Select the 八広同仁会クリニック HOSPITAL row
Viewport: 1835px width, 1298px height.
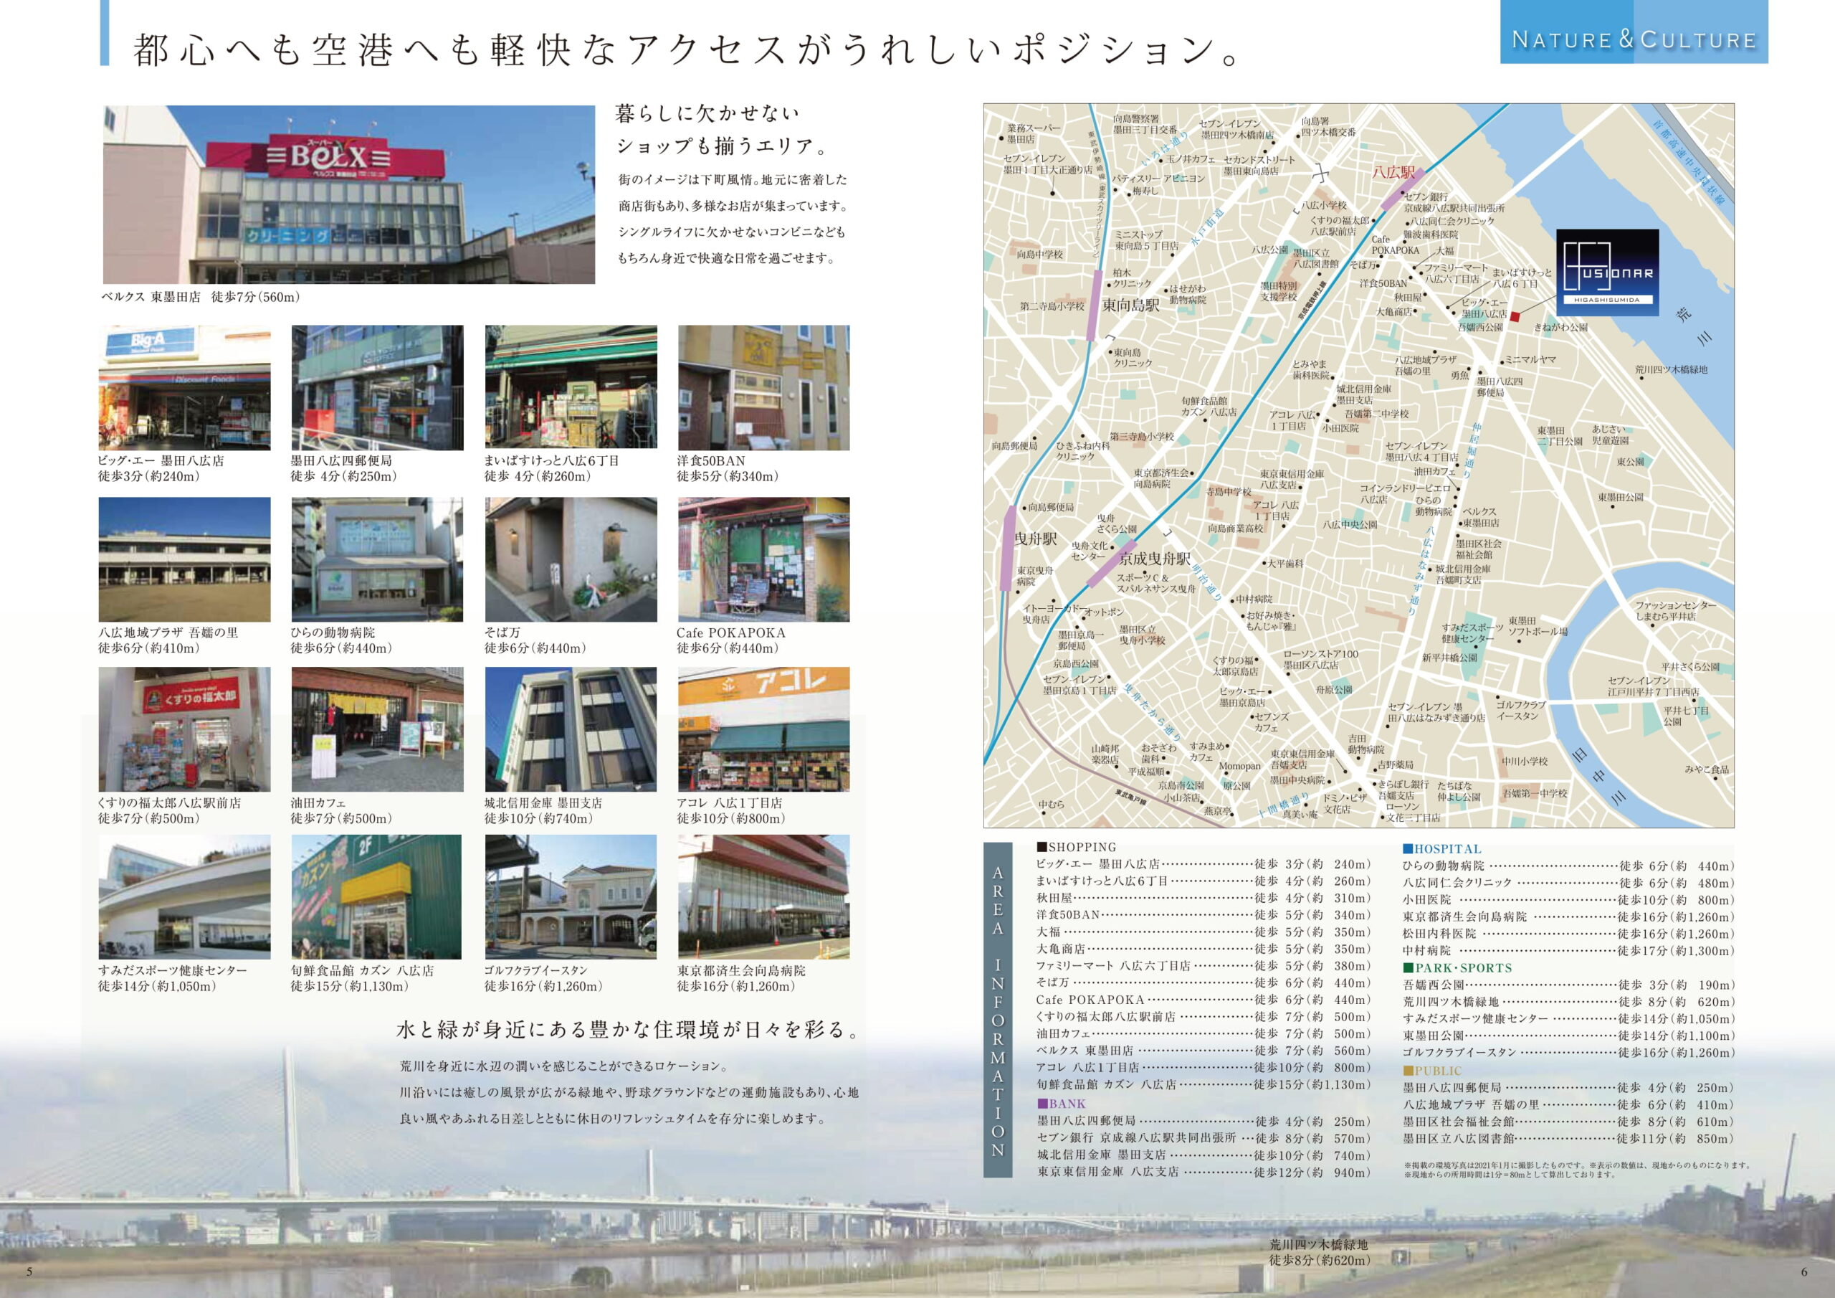1568,883
